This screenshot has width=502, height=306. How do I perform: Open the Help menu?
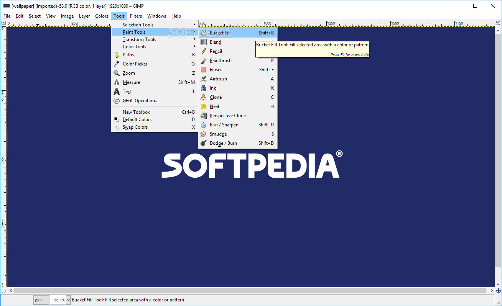[x=176, y=16]
